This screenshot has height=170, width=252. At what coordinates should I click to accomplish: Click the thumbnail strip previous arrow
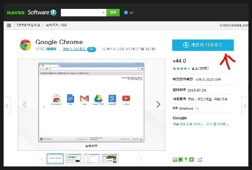coord(42,159)
